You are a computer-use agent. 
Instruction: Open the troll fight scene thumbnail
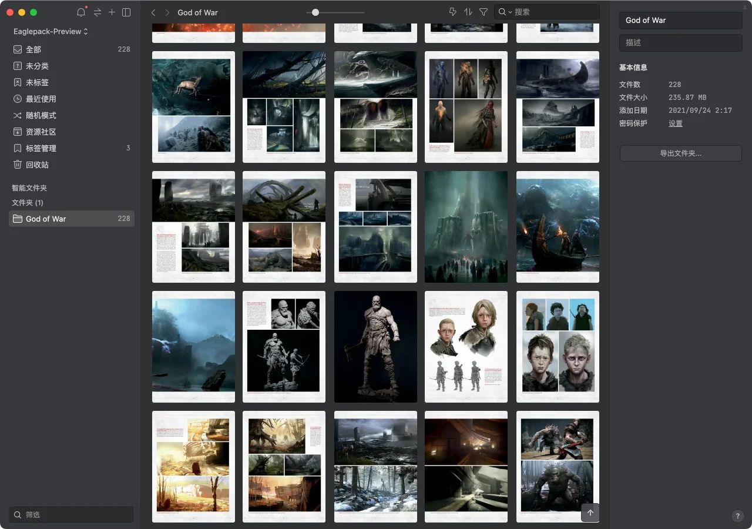[558, 467]
